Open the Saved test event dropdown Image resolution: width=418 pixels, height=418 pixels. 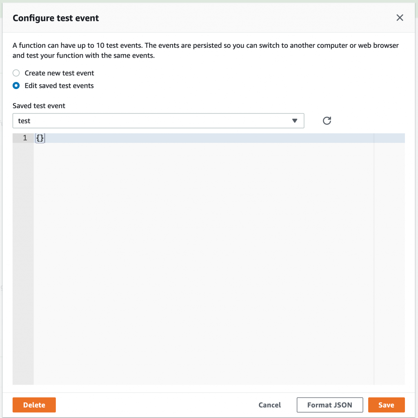158,121
